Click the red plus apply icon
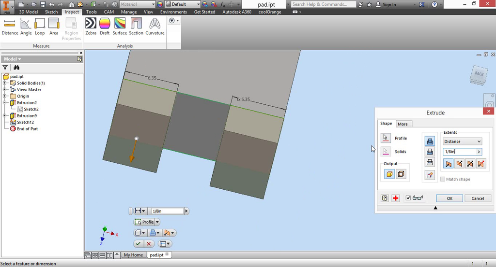496x267 pixels. point(395,198)
